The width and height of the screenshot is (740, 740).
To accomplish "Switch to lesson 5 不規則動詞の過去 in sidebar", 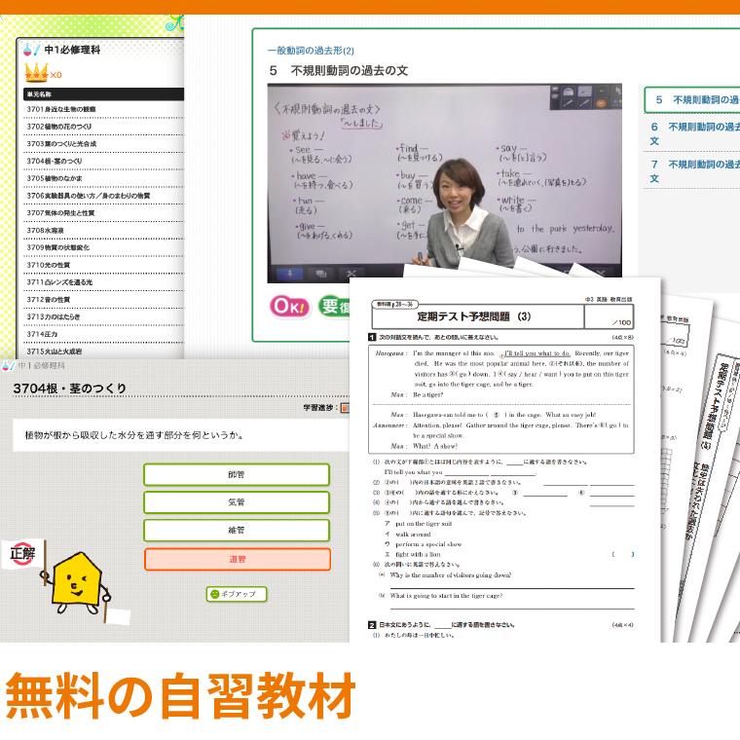I will tap(695, 100).
